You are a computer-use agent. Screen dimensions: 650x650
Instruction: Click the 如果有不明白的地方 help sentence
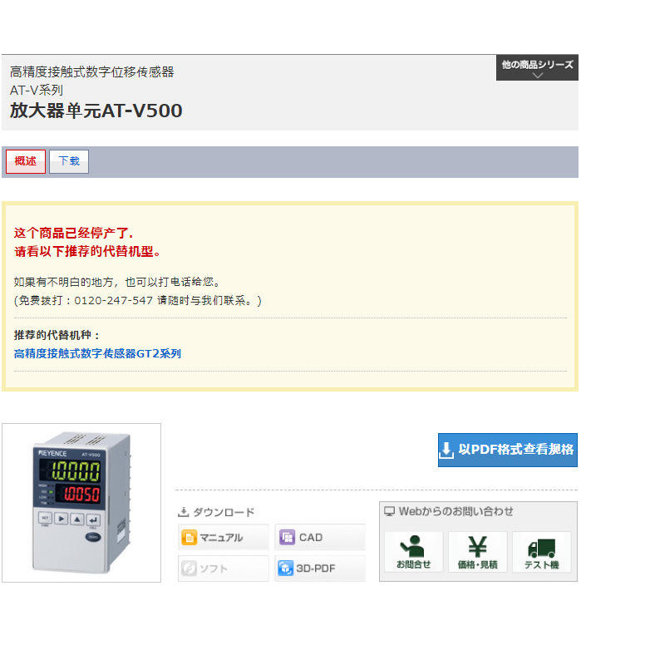[x=117, y=282]
